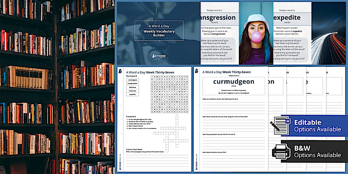Click the bookshelf photo on the left
Viewport: 348px width, 174px height.
pyautogui.click(x=57, y=87)
